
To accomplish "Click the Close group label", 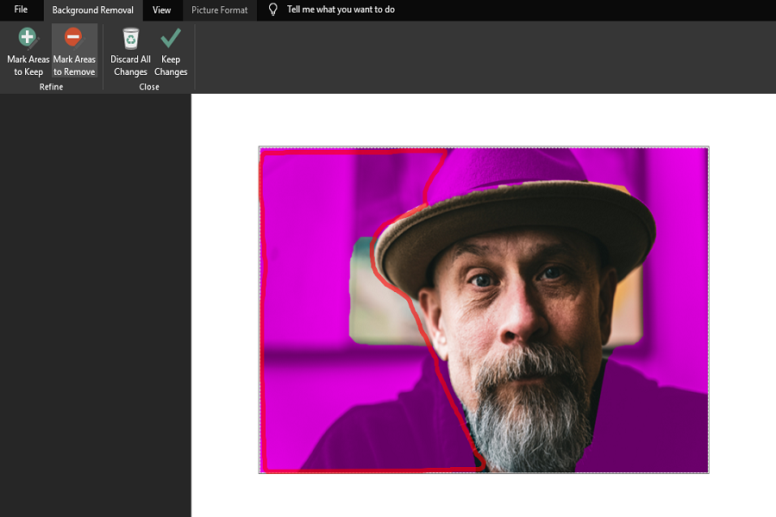I will (x=148, y=86).
